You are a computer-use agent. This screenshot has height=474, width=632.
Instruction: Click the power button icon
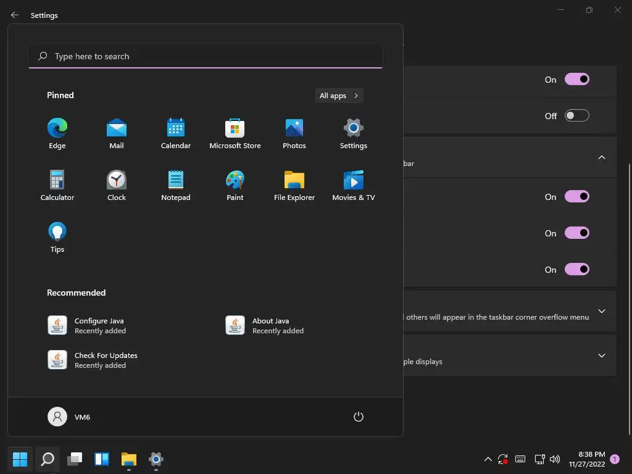coord(359,417)
